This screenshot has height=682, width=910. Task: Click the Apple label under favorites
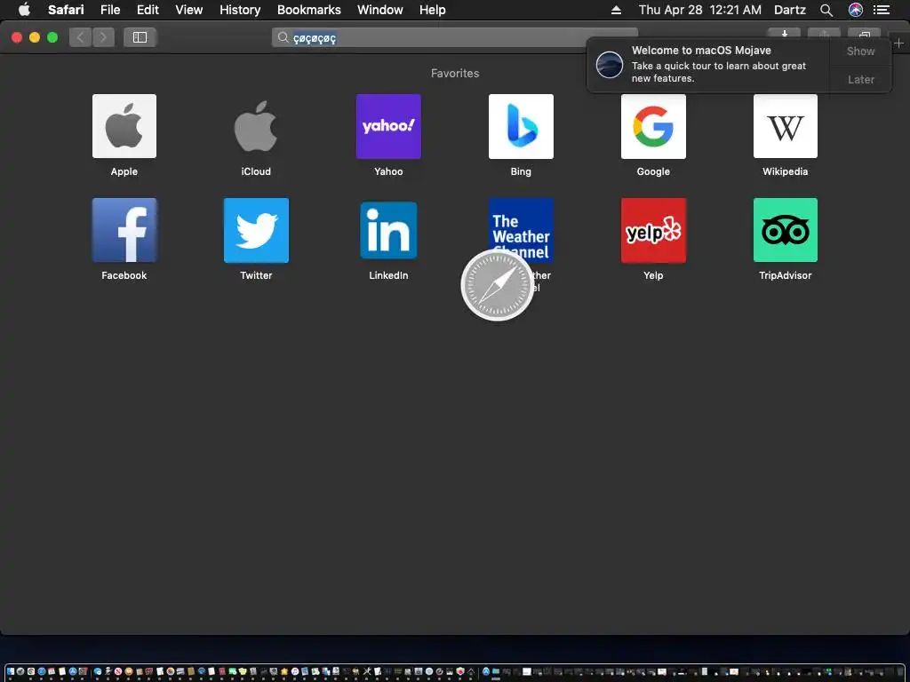click(x=124, y=171)
